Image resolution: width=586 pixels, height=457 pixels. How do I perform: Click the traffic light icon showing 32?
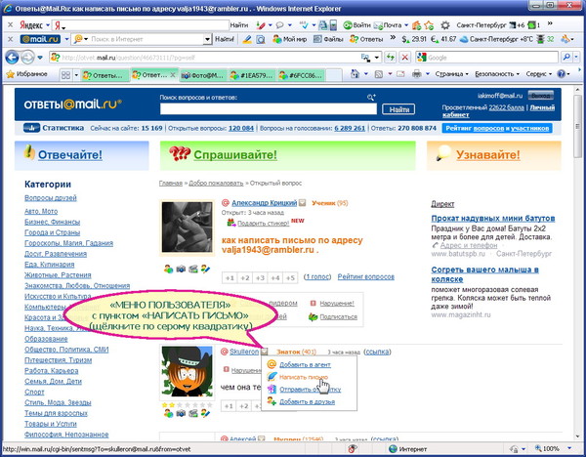coord(540,39)
